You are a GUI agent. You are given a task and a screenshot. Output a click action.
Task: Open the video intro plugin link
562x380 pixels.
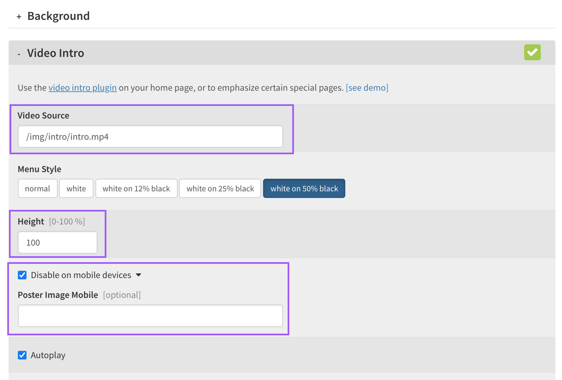click(x=83, y=88)
